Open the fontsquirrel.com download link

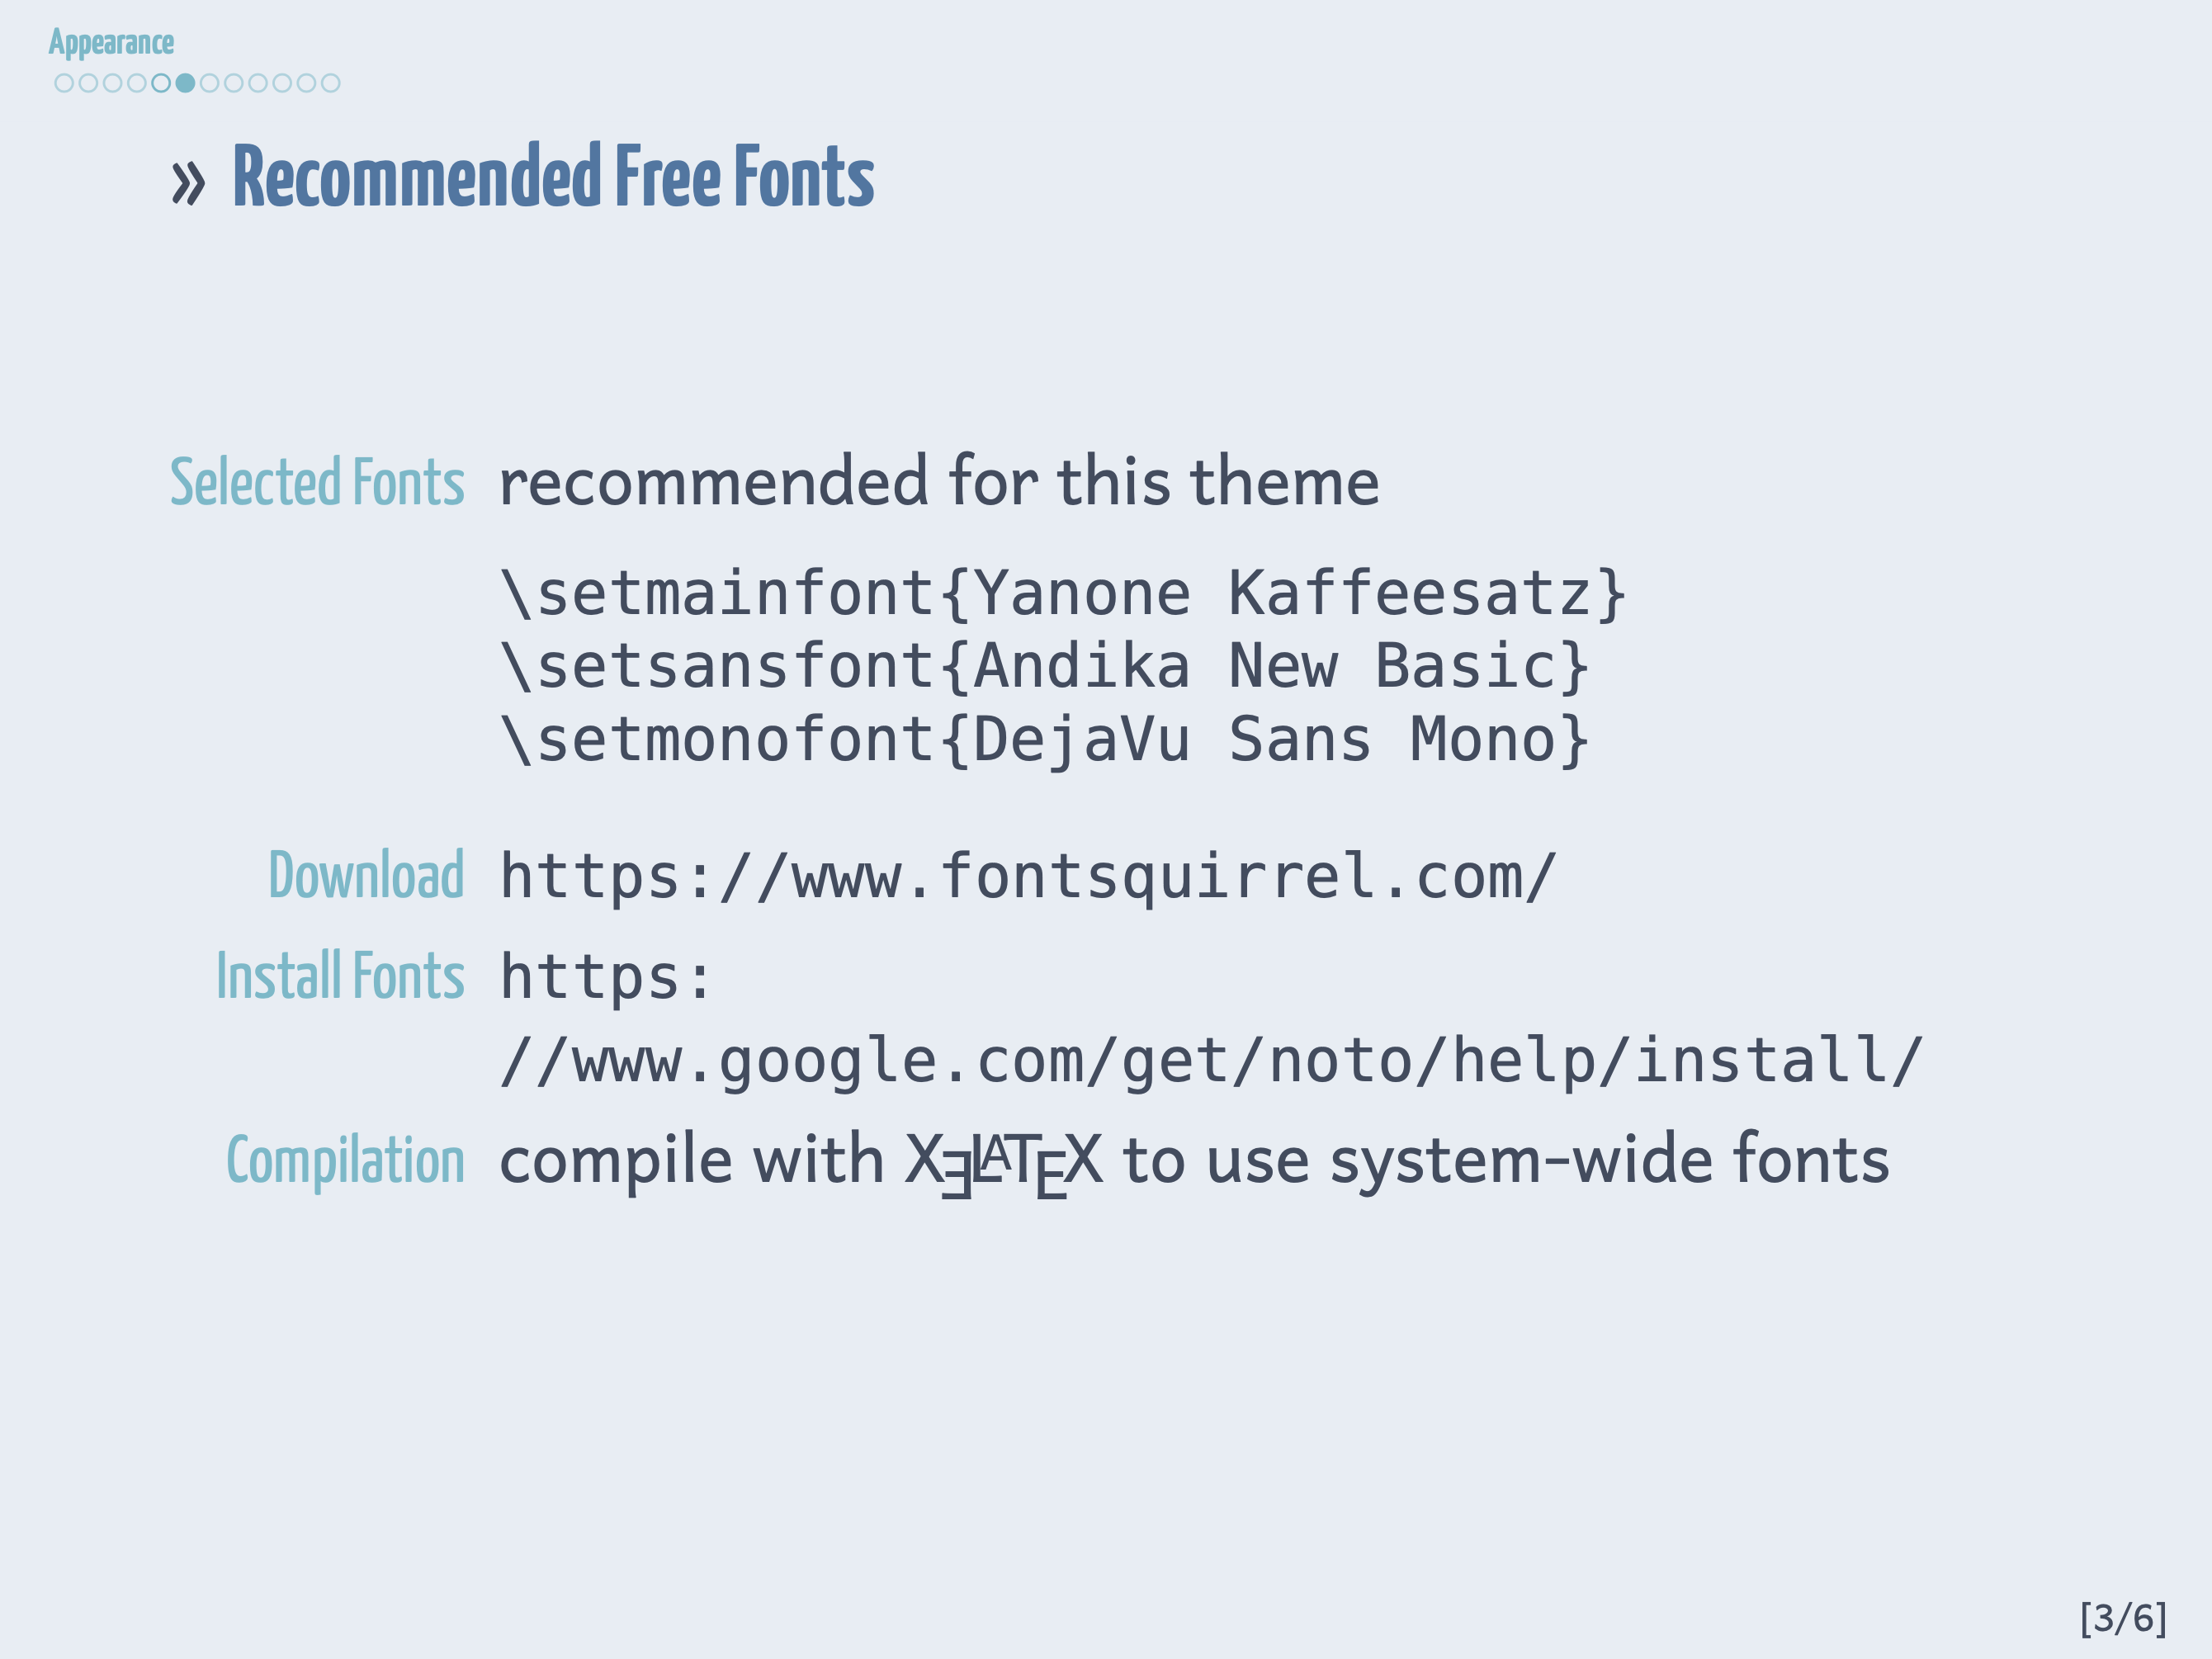click(1027, 876)
